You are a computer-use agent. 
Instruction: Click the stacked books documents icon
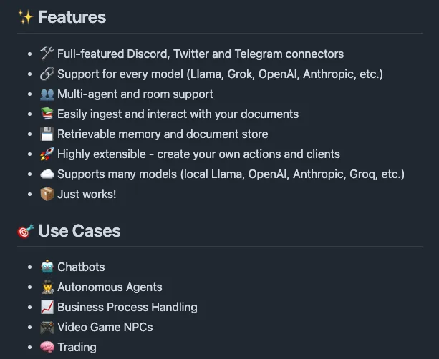47,114
